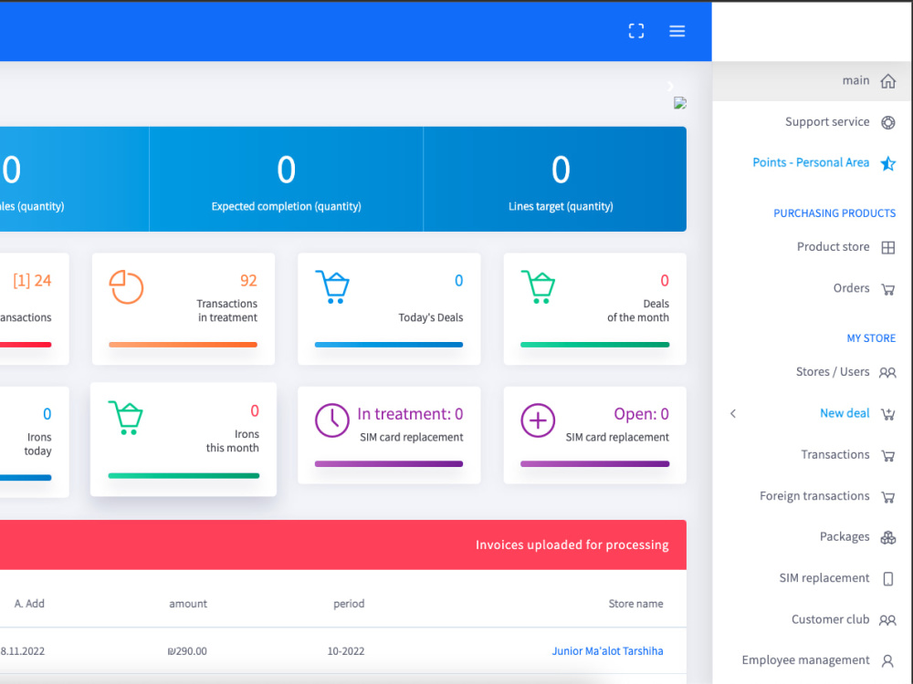The height and width of the screenshot is (684, 913).
Task: Click Expected completion (quantity) tile
Action: tap(286, 179)
